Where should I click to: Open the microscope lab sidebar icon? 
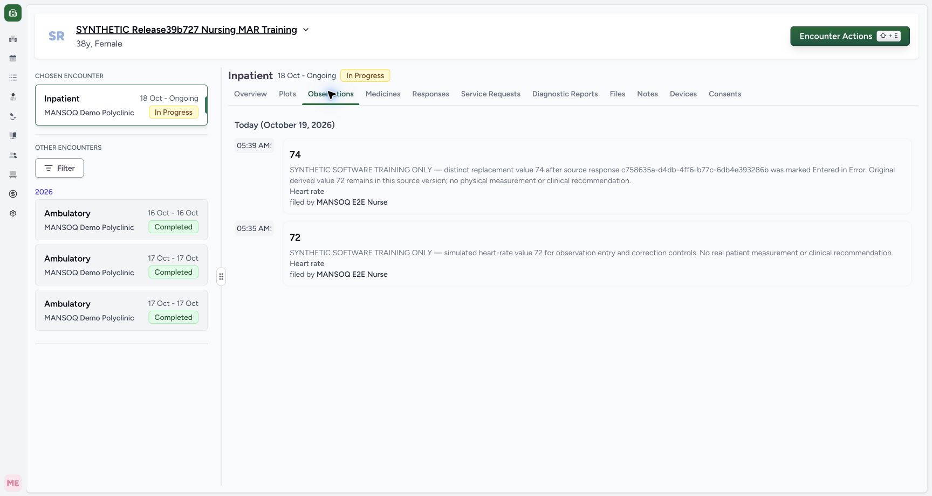(13, 116)
